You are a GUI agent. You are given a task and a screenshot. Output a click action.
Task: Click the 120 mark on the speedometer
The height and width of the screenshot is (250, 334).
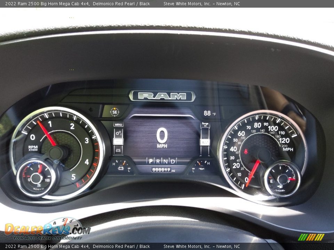pyautogui.click(x=284, y=141)
